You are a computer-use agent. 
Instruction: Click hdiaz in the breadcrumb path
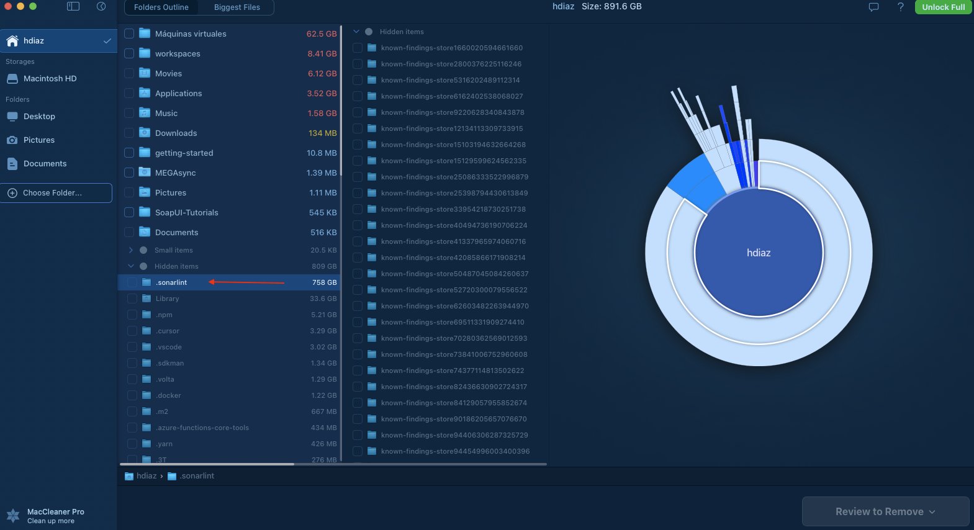(x=147, y=476)
